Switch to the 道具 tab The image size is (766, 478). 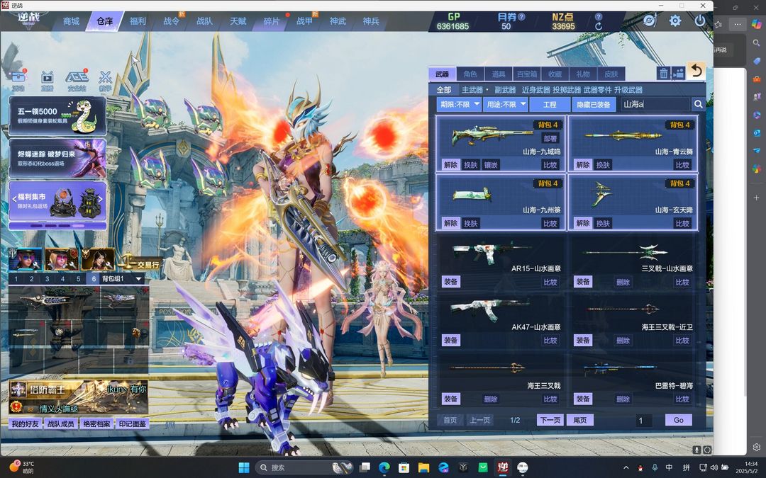pos(499,74)
